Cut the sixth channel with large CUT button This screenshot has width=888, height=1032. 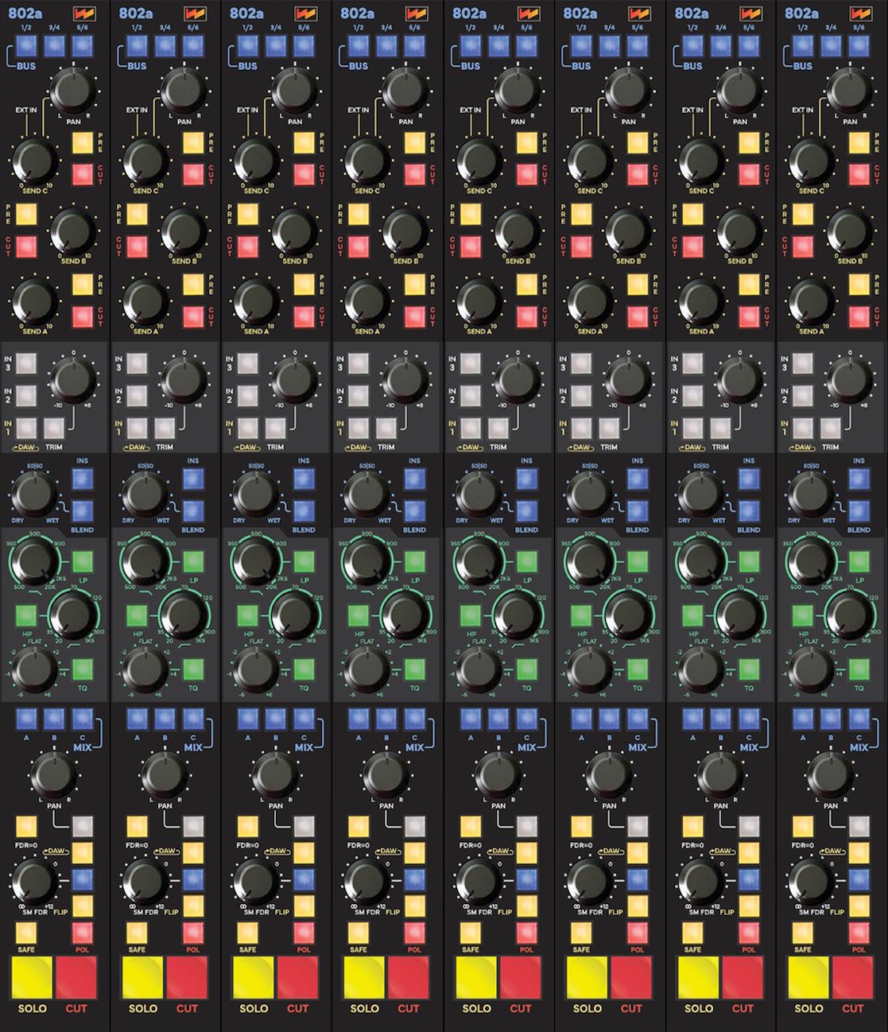631,977
